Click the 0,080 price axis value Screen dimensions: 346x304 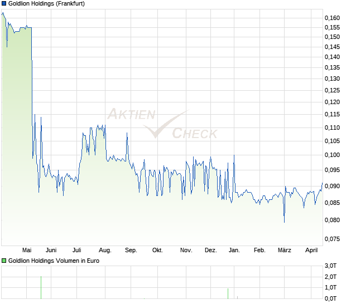[x=332, y=220]
